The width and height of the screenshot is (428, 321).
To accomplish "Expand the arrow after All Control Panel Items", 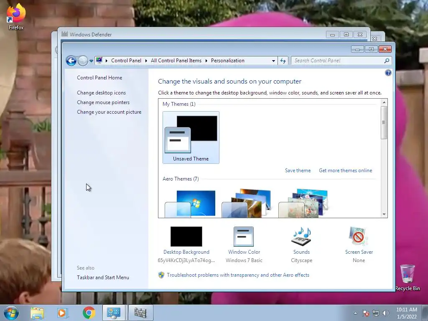I will [206, 61].
